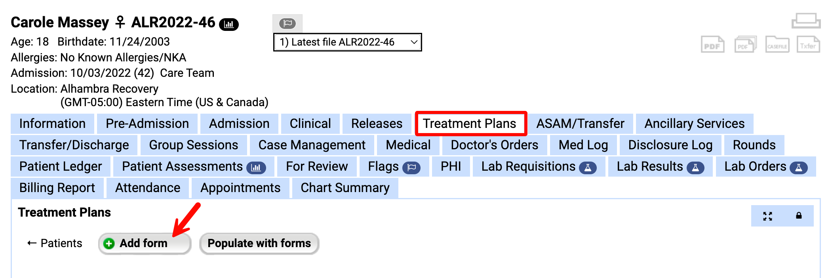Click the multi-page PDF icon
The image size is (830, 278).
point(745,45)
